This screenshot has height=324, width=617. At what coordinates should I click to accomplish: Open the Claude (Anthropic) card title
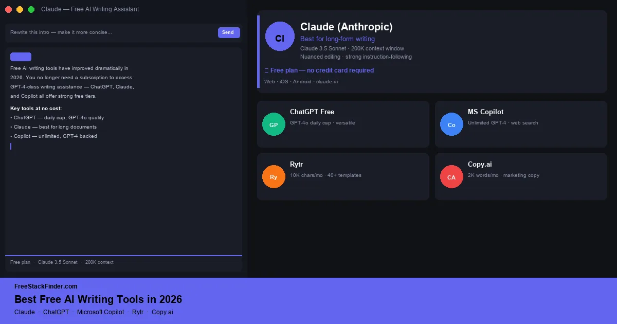346,27
